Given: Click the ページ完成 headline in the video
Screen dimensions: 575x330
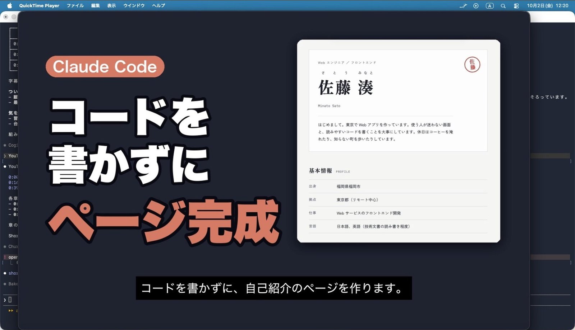Looking at the screenshot, I should tap(164, 222).
